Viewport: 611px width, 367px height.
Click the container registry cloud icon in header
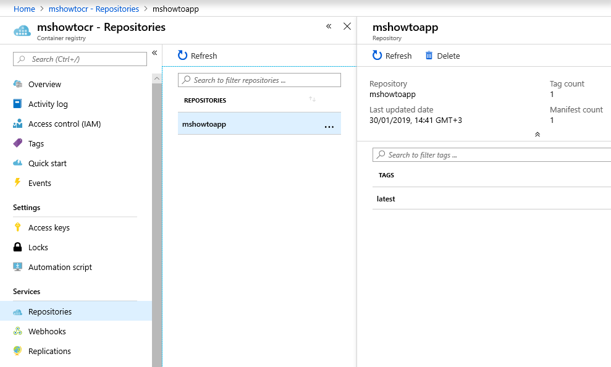tap(22, 31)
